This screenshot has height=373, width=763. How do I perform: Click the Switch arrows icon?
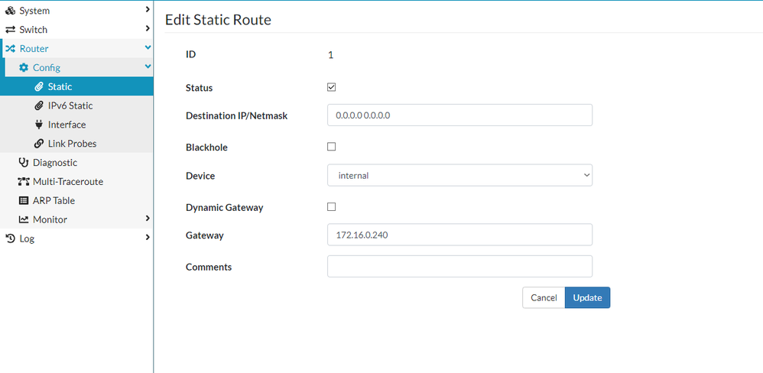click(x=11, y=30)
